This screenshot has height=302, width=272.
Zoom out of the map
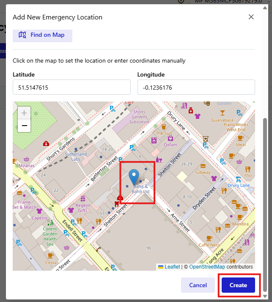24,126
